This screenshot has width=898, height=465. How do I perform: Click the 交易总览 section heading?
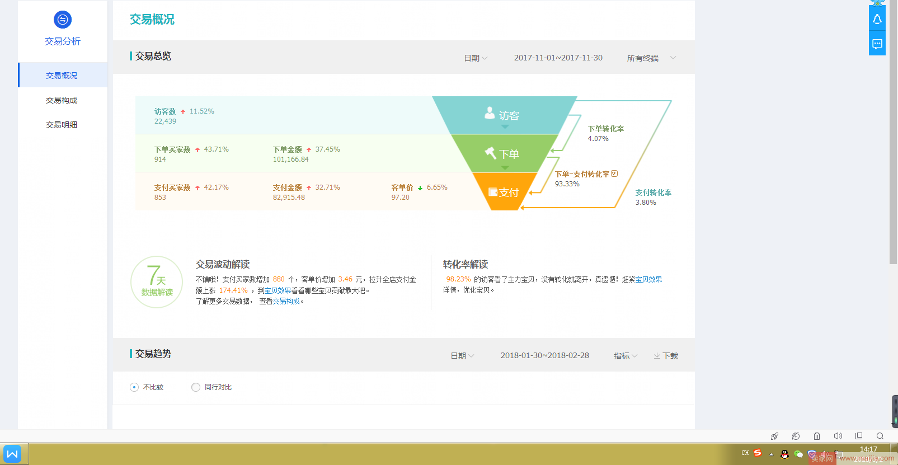pos(153,56)
